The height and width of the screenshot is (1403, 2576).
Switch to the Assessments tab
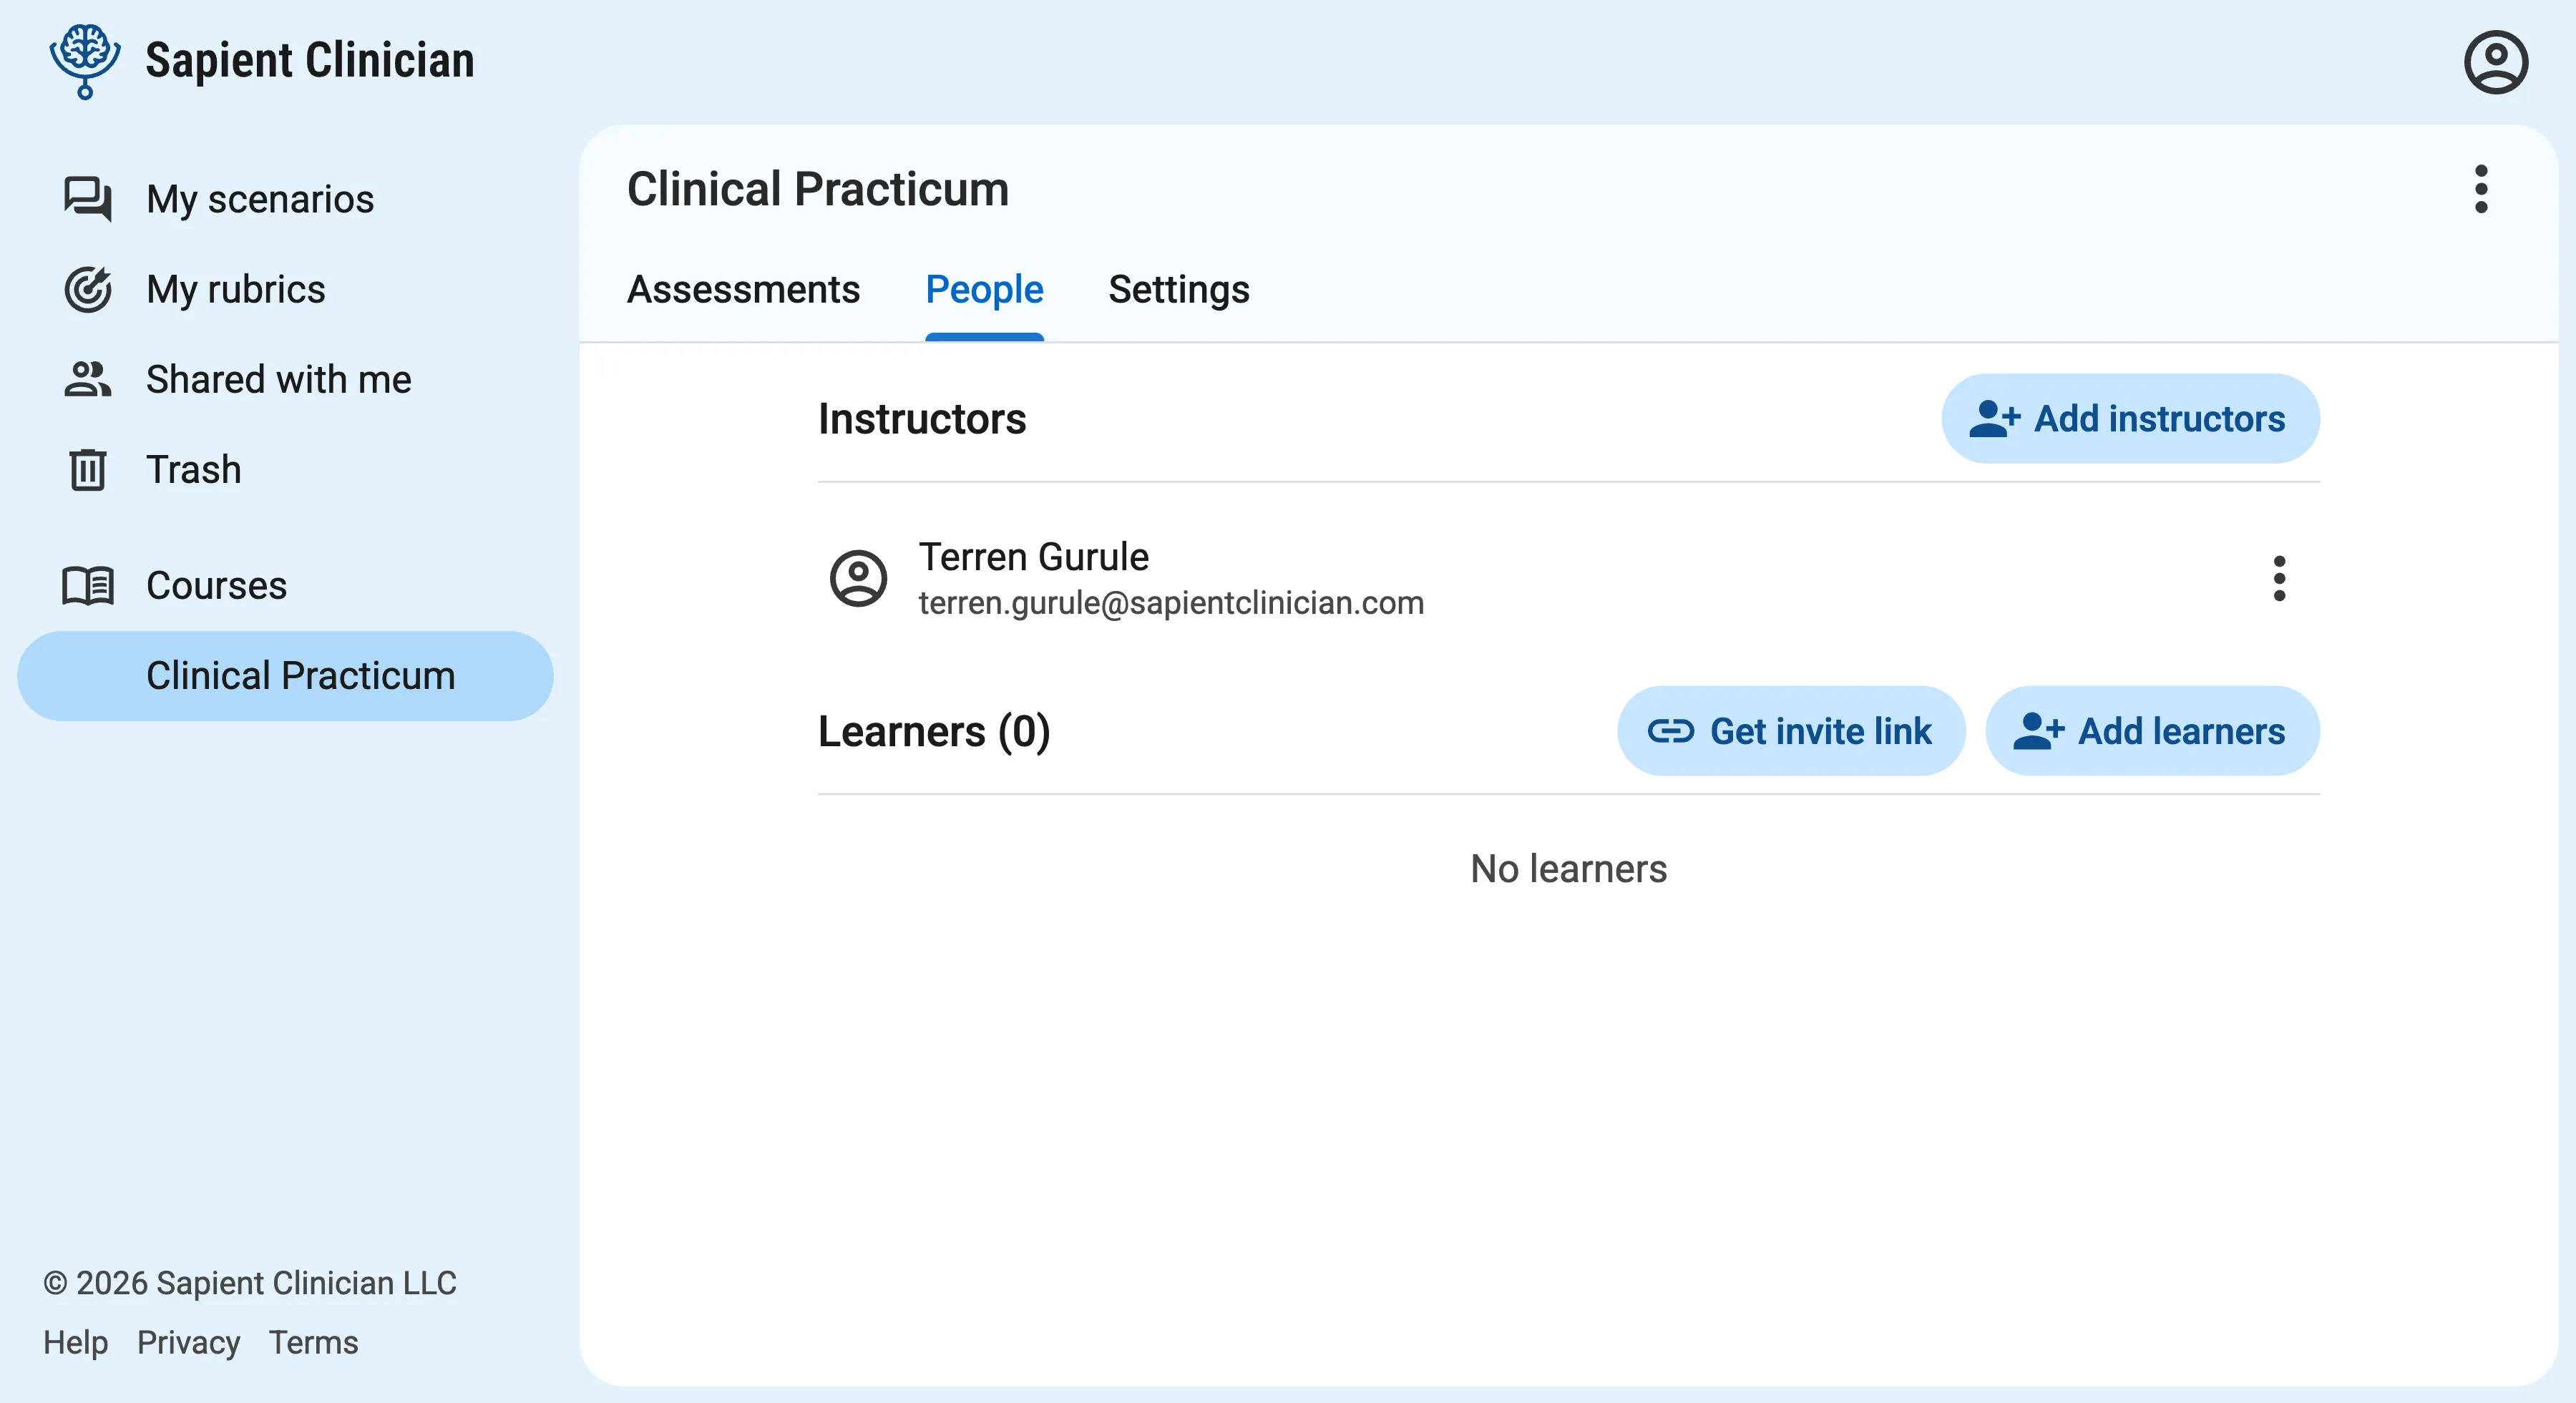point(743,289)
